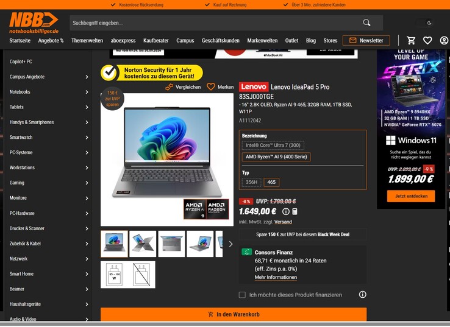Click the financing info icon

(x=362, y=294)
